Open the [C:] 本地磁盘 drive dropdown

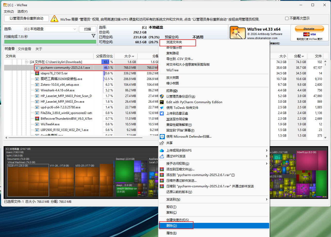click(50, 29)
